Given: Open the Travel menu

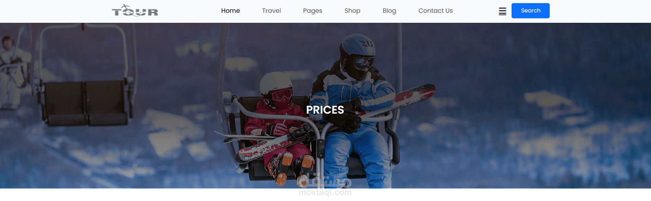Looking at the screenshot, I should [271, 11].
